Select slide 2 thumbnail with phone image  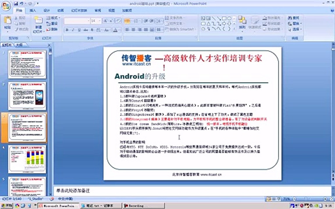[x=27, y=96]
